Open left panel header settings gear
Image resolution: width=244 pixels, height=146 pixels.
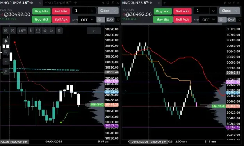pyautogui.click(x=108, y=3)
